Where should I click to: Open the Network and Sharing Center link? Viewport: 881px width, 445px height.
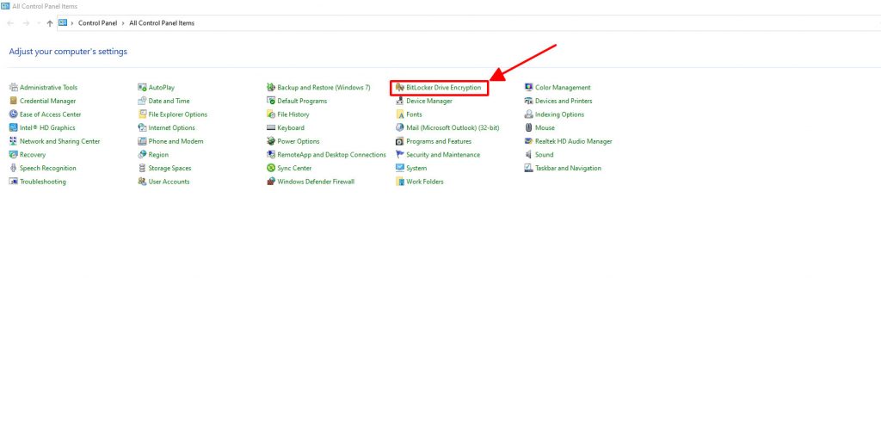[x=59, y=141]
